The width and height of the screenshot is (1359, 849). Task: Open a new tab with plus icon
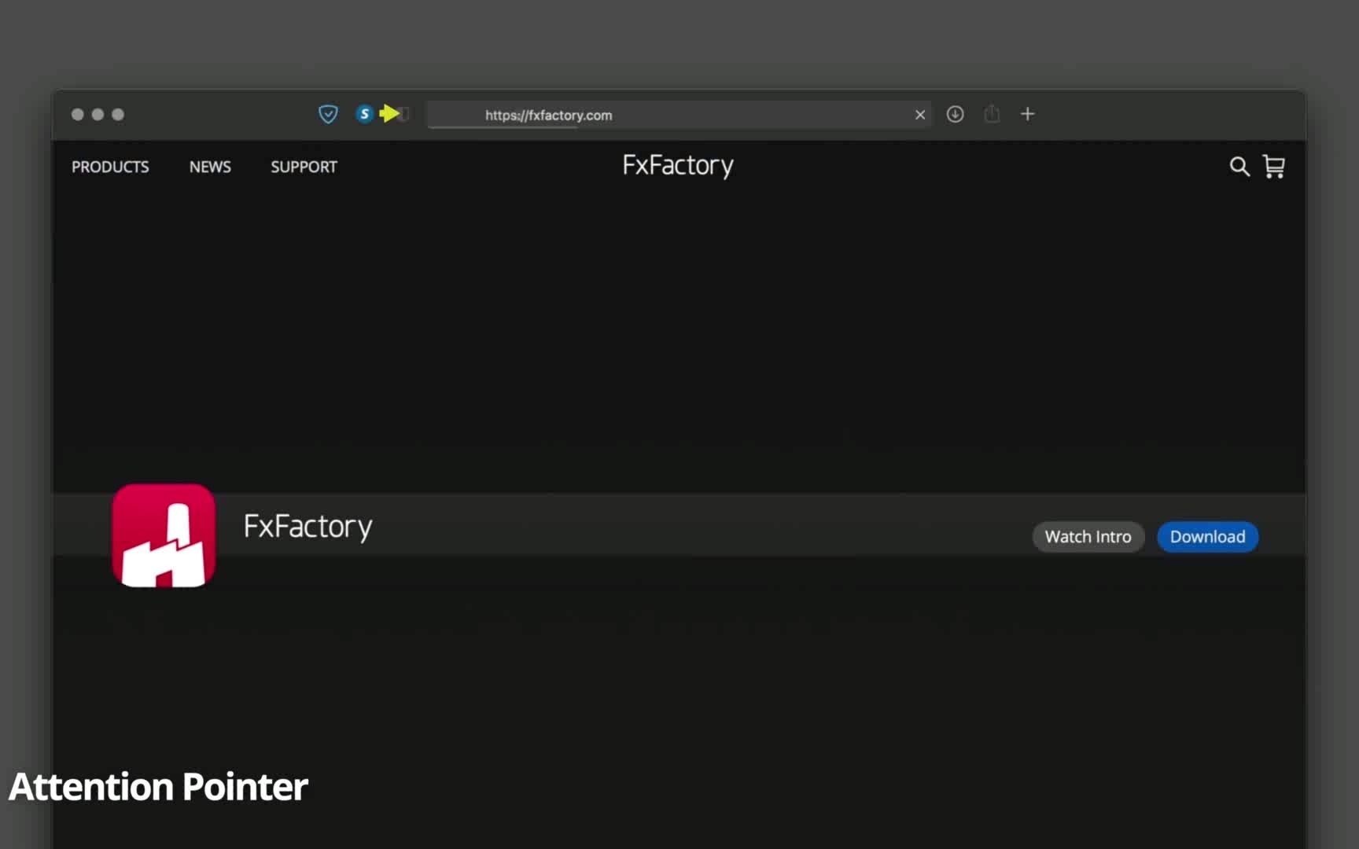point(1027,114)
